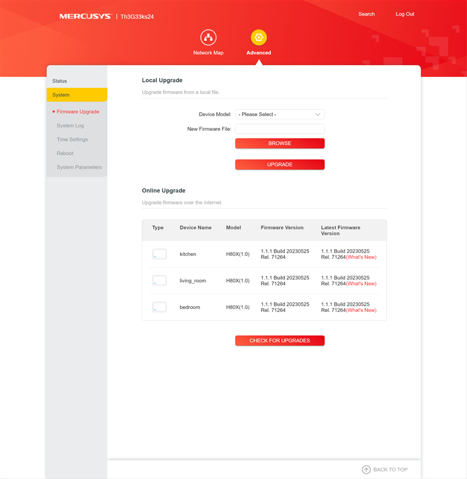Click the kitchen row H80X(1.0) model
467x479 pixels.
point(237,254)
